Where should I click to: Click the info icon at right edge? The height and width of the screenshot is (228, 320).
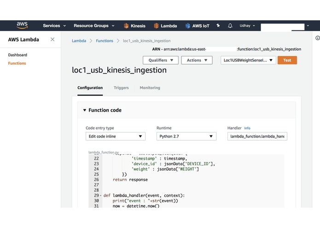click(316, 37)
